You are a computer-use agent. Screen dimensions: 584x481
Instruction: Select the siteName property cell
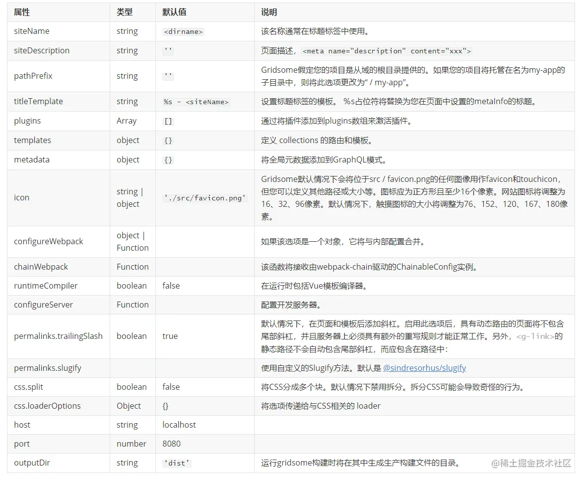click(x=58, y=31)
